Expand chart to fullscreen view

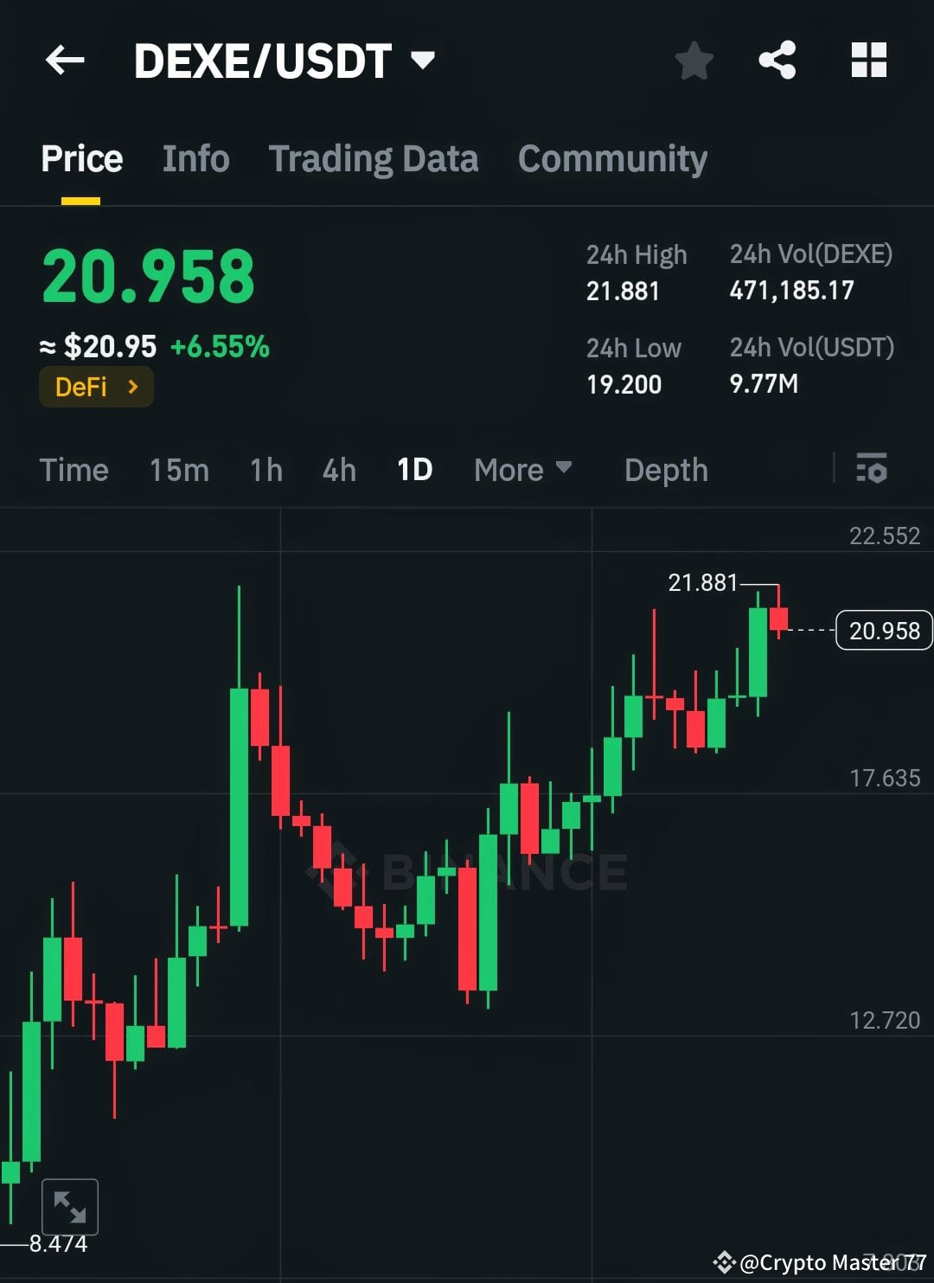point(70,1204)
